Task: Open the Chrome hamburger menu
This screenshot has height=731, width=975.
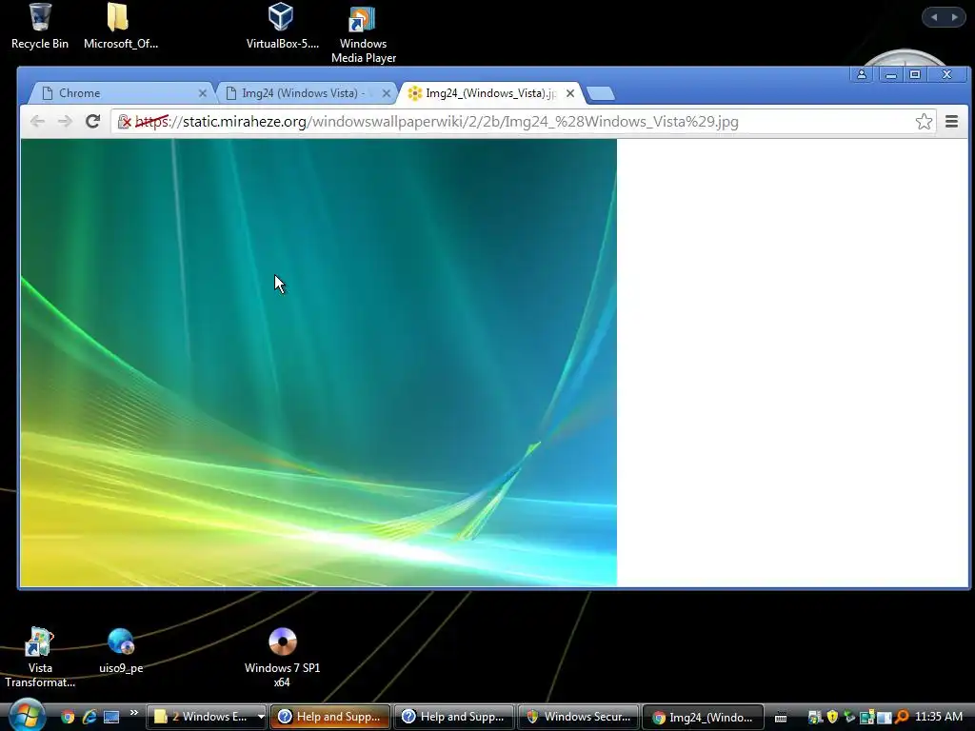Action: coord(951,121)
